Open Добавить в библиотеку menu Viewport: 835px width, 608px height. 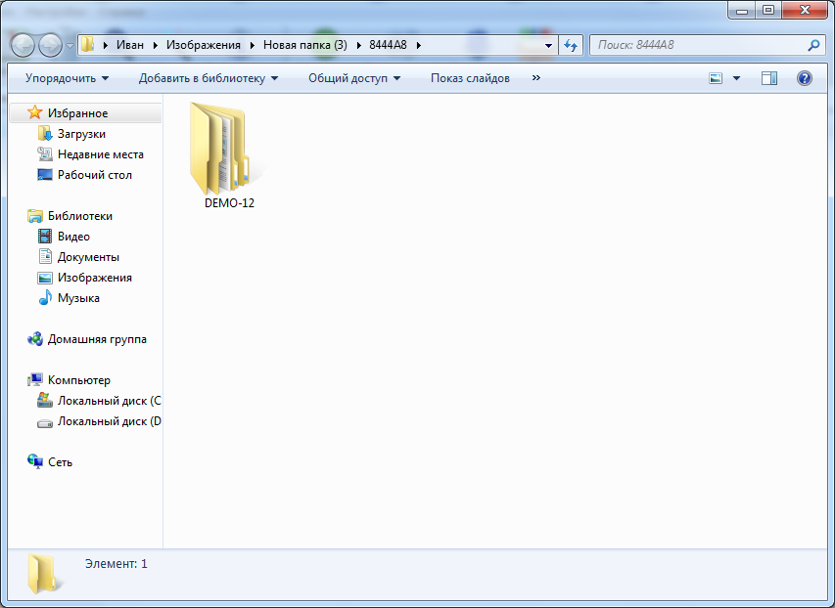coord(209,78)
